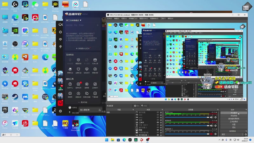The width and height of the screenshot is (254, 143).
Task: Open 弹幕玩法 in the 直播伴侣 panel
Action: (70, 71)
